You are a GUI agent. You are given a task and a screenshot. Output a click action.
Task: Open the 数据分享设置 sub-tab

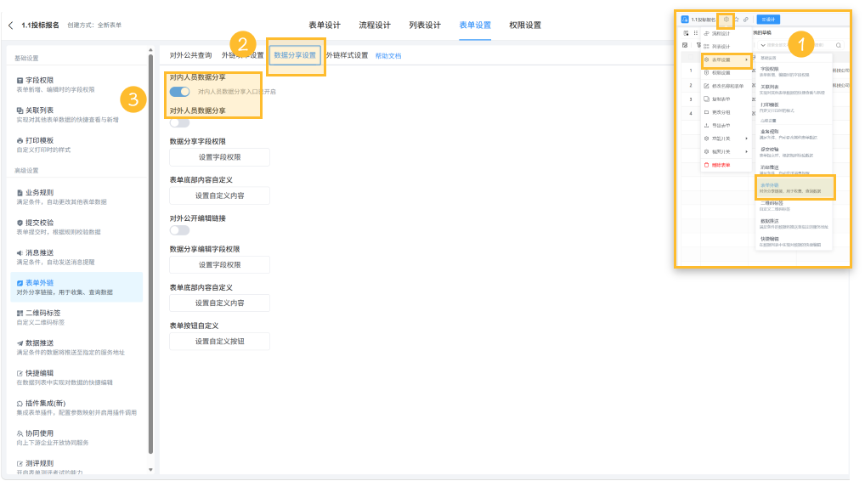coord(295,55)
